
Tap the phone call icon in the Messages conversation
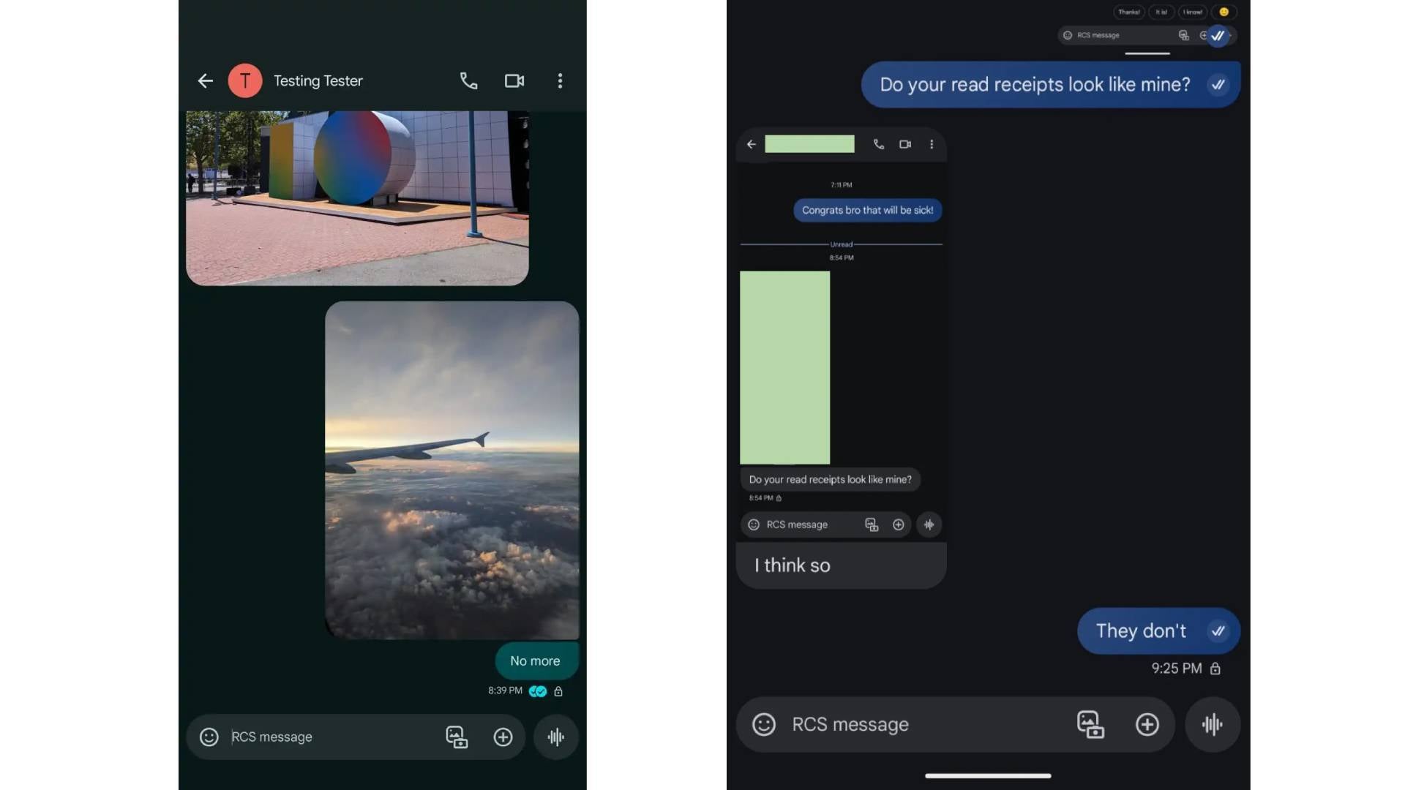(878, 144)
